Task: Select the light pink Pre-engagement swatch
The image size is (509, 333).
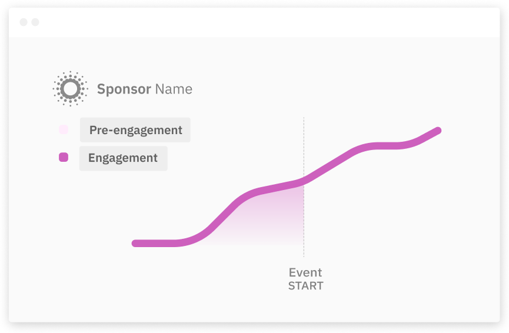Action: tap(64, 129)
